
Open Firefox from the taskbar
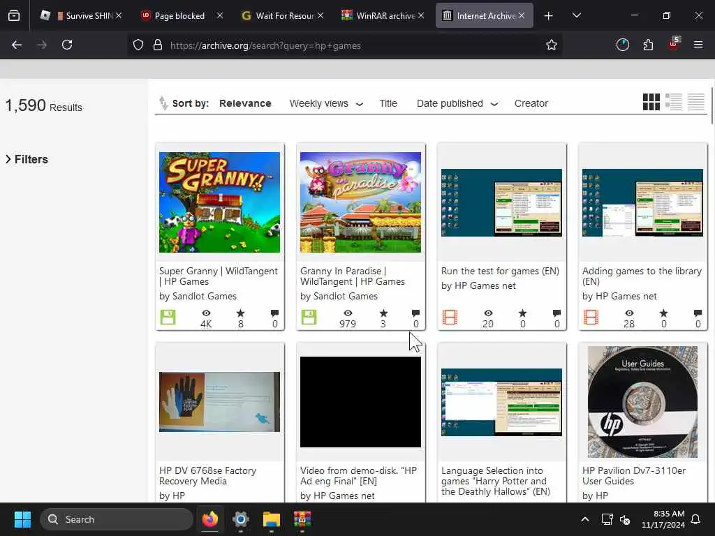coord(209,519)
